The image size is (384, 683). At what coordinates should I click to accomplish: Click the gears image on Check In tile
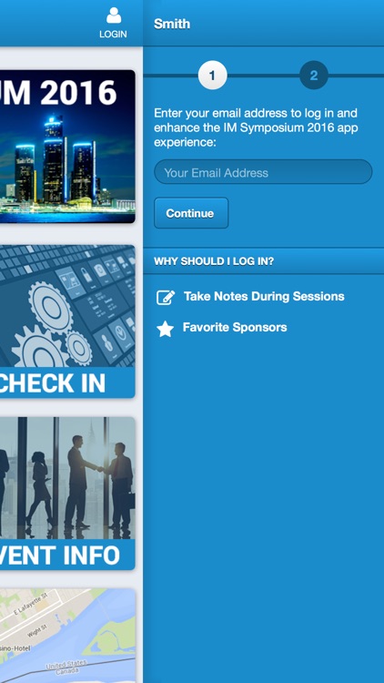click(67, 306)
